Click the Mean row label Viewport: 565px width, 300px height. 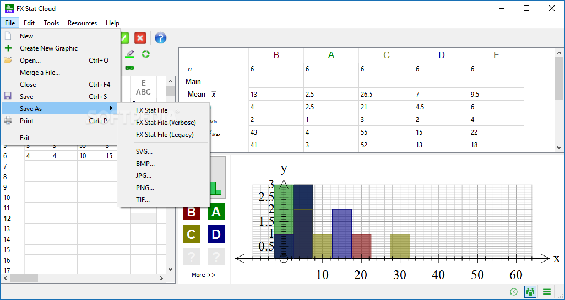[x=197, y=95]
